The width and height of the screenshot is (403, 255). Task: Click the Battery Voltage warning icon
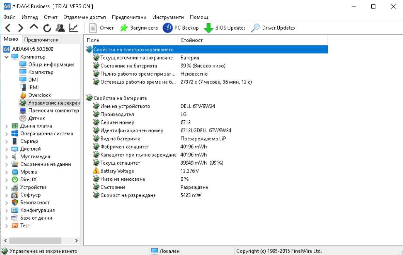(96, 171)
